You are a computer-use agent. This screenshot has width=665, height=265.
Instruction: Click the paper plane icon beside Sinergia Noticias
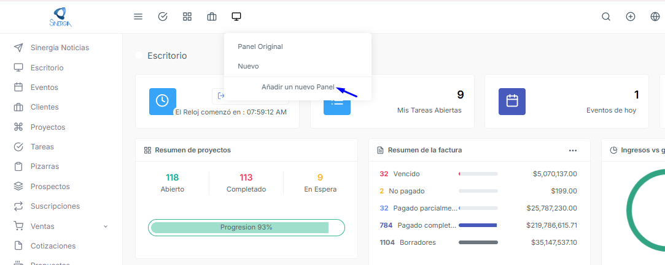pos(18,47)
